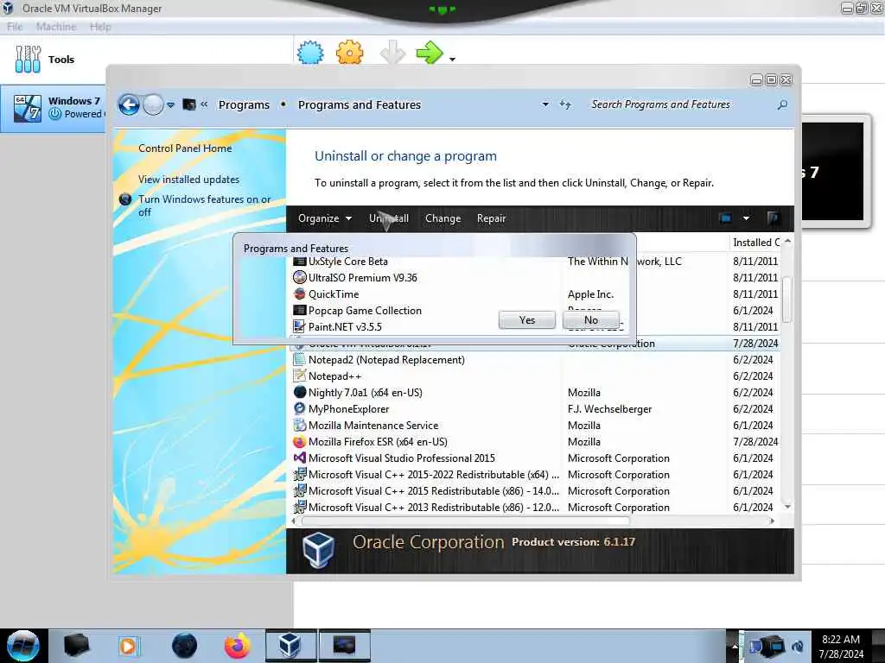This screenshot has width=885, height=663.
Task: Click the VirtualBox New machine toolbar icon
Action: tap(310, 53)
